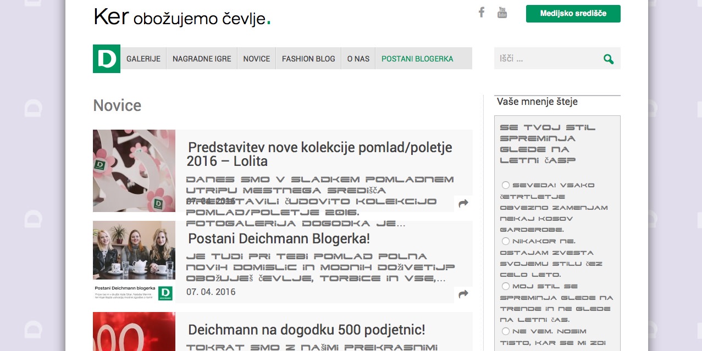The height and width of the screenshot is (351, 702).
Task: Choose the 'Nikakor ne' poll option
Action: (505, 241)
